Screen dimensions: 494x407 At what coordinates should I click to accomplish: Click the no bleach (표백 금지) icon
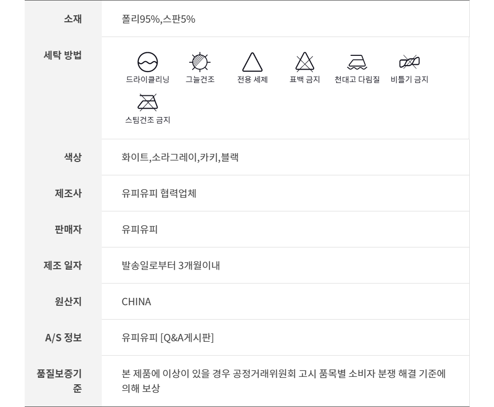304,62
